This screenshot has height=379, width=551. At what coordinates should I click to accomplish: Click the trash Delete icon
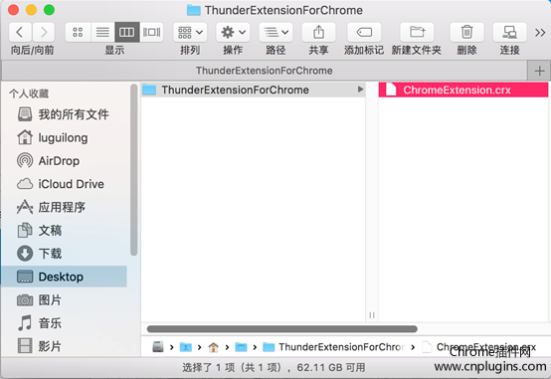click(x=466, y=33)
